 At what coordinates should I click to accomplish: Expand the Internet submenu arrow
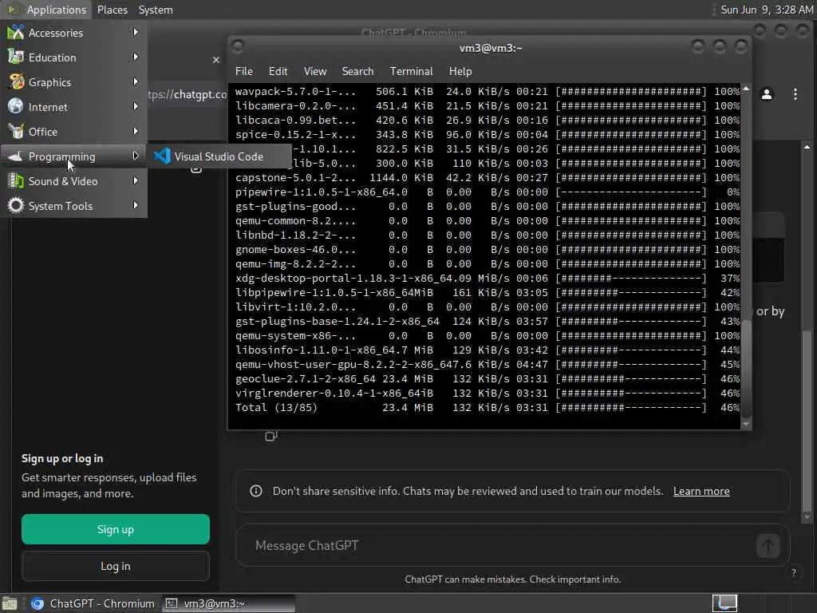(136, 106)
